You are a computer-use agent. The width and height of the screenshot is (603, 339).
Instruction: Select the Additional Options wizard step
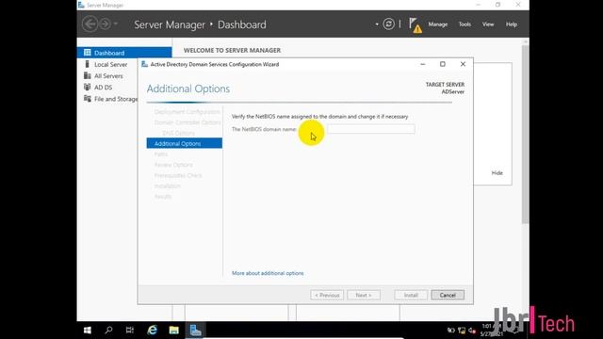185,143
